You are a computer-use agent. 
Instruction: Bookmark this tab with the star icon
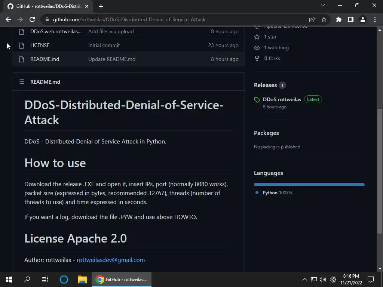pos(324,19)
